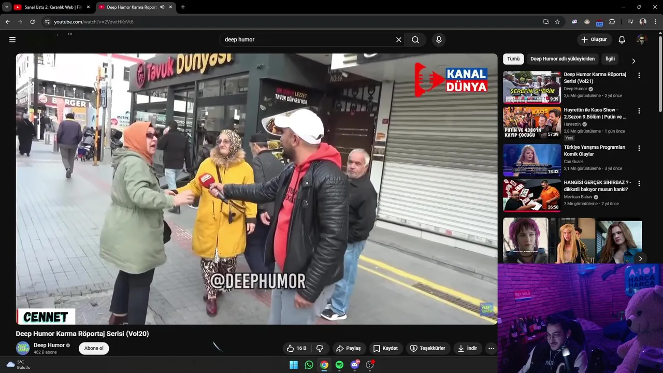Screen dimensions: 663x373
Task: Open the blue badge 572 extension
Action: (x=599, y=22)
